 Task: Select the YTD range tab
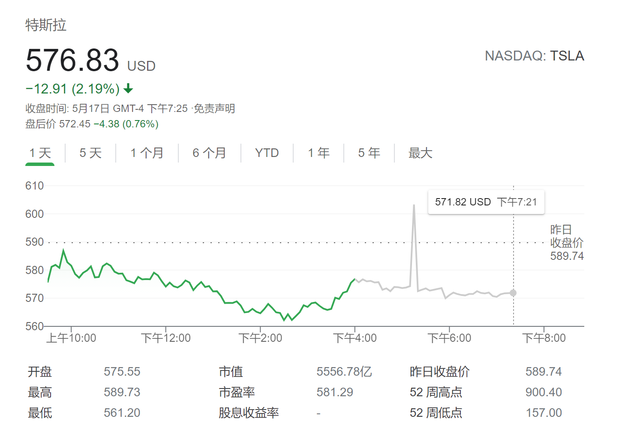point(267,153)
